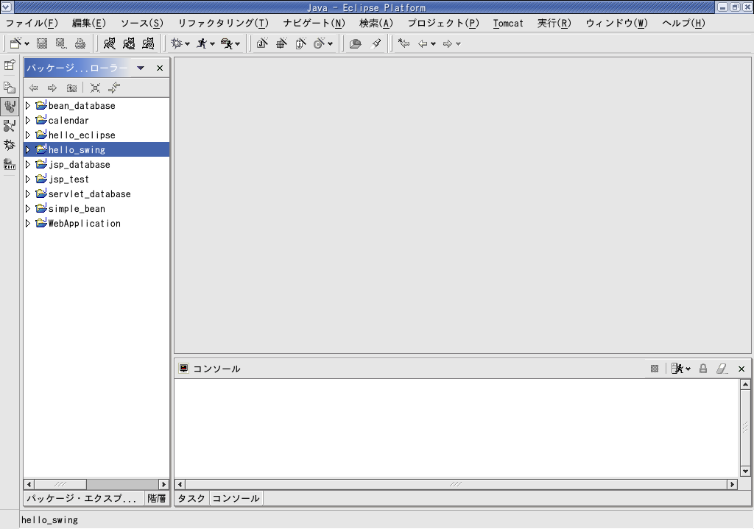Image resolution: width=754 pixels, height=529 pixels.
Task: Select the servlet_database project
Action: coord(89,194)
